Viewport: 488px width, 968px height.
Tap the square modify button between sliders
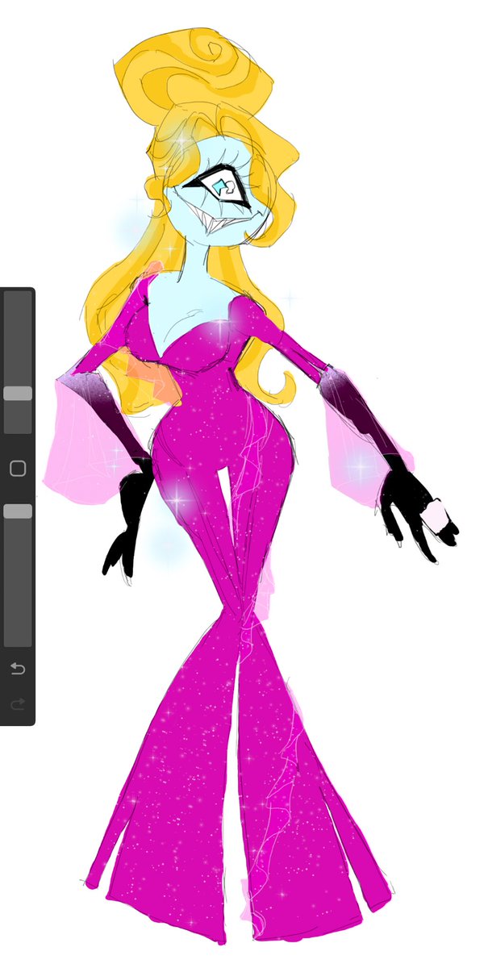[17, 468]
